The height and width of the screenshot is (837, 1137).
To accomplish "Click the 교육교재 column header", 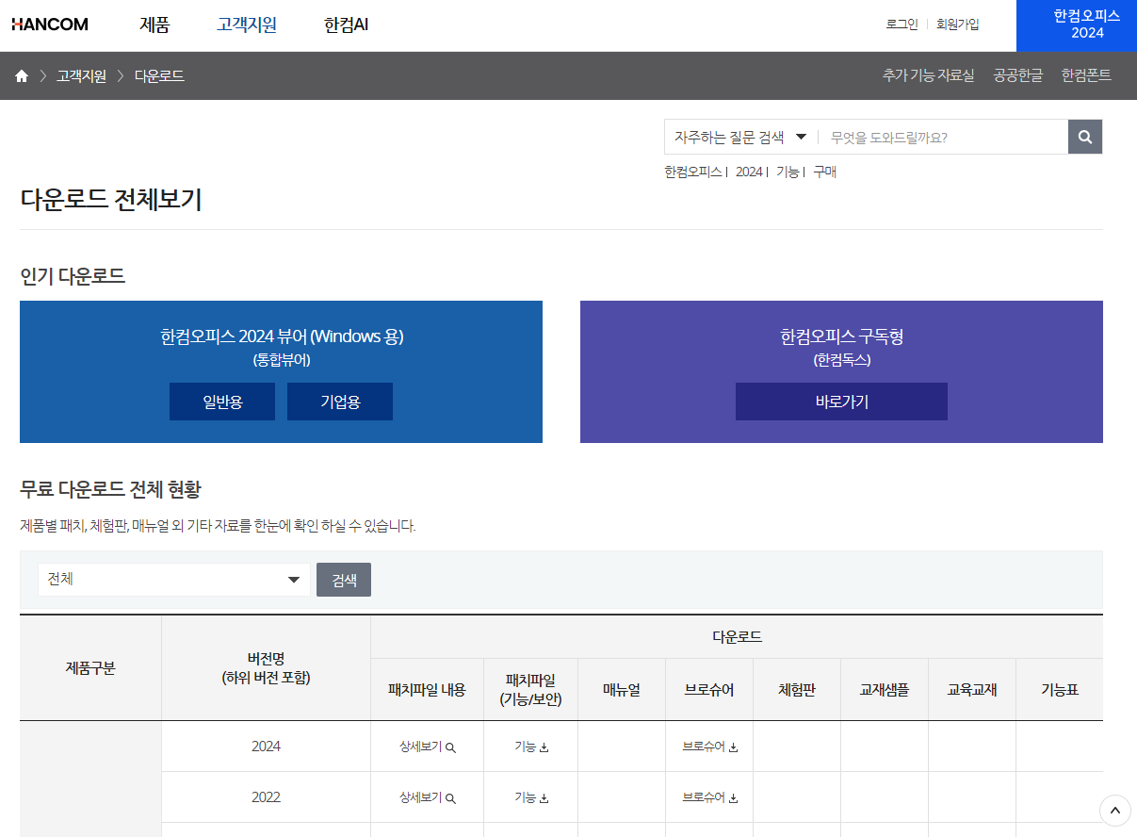I will click(x=972, y=689).
